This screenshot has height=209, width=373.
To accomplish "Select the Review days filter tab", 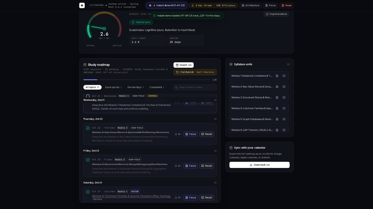I will point(135,87).
